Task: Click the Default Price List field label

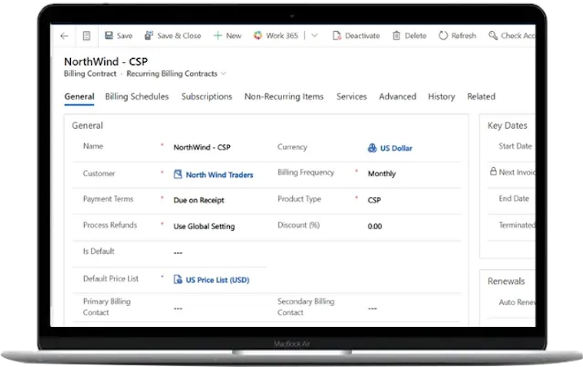Action: pyautogui.click(x=111, y=278)
